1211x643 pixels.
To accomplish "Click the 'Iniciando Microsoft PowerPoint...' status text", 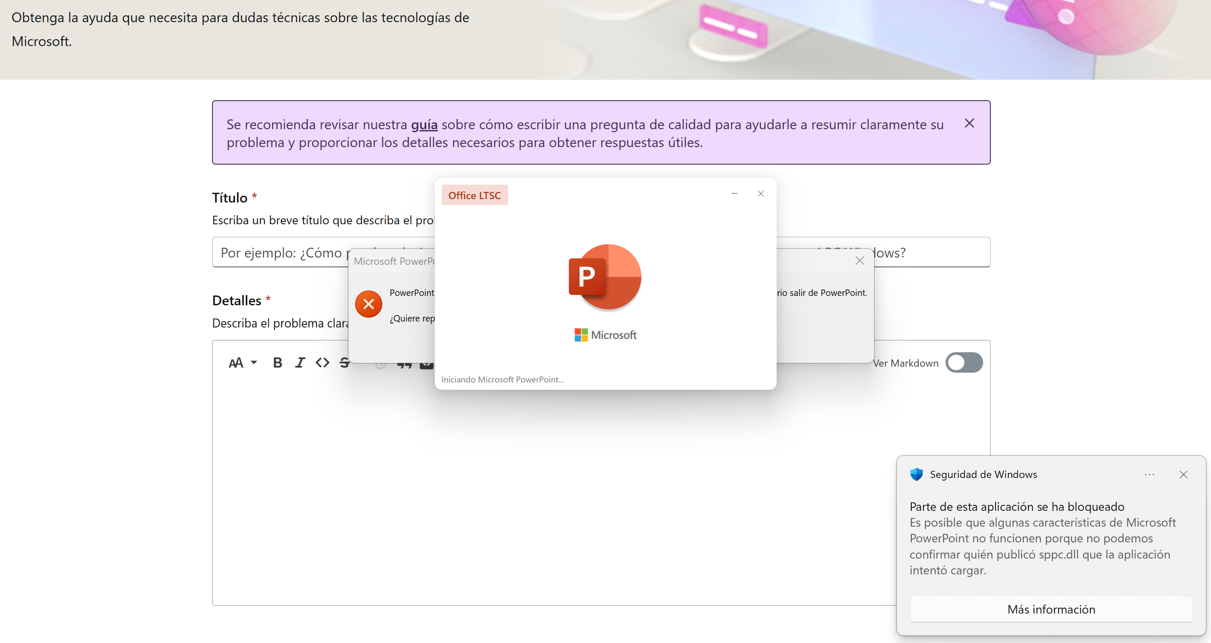I will pyautogui.click(x=502, y=379).
